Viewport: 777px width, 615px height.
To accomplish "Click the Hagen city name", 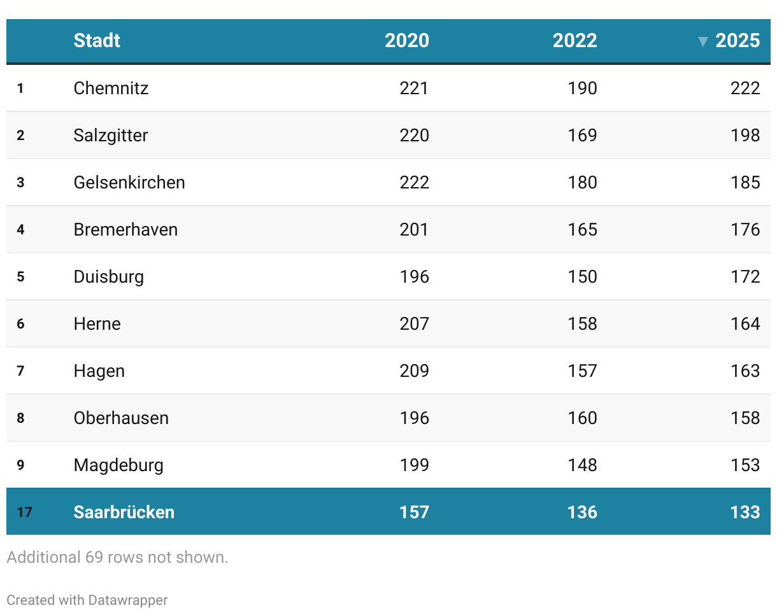I will 99,371.
